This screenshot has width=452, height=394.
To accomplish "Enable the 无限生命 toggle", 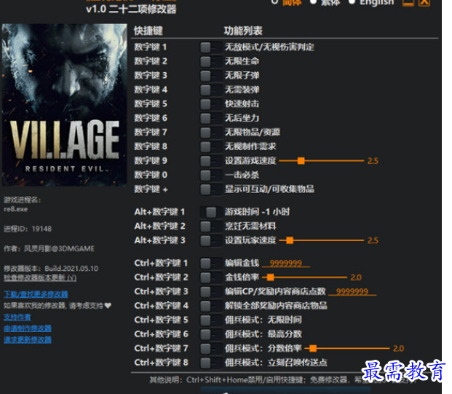I will pyautogui.click(x=211, y=61).
